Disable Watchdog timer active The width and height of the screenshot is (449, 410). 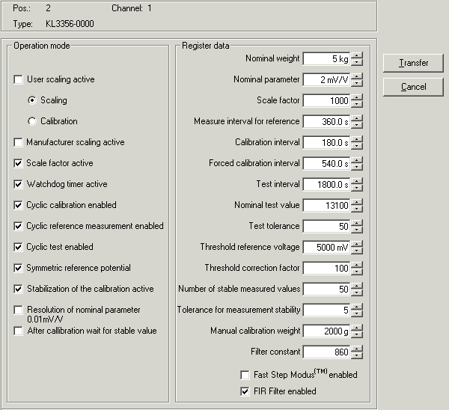click(18, 184)
